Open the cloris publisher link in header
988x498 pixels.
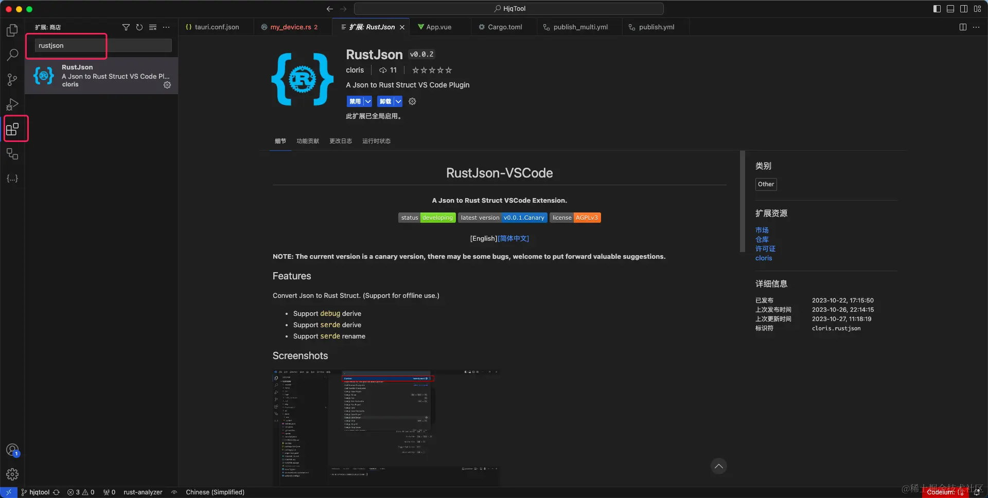tap(355, 70)
